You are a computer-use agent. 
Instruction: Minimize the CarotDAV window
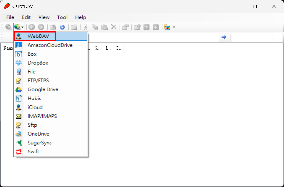pos(236,6)
